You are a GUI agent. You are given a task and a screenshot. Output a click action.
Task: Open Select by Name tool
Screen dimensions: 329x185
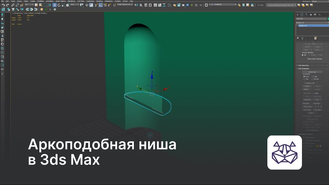click(x=41, y=5)
